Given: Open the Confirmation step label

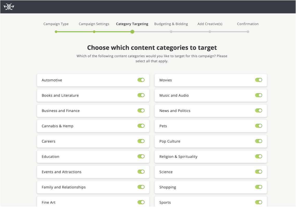Looking at the screenshot, I should click(248, 24).
